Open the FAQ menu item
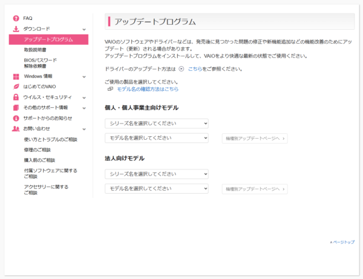The width and height of the screenshot is (363, 279). coord(28,18)
